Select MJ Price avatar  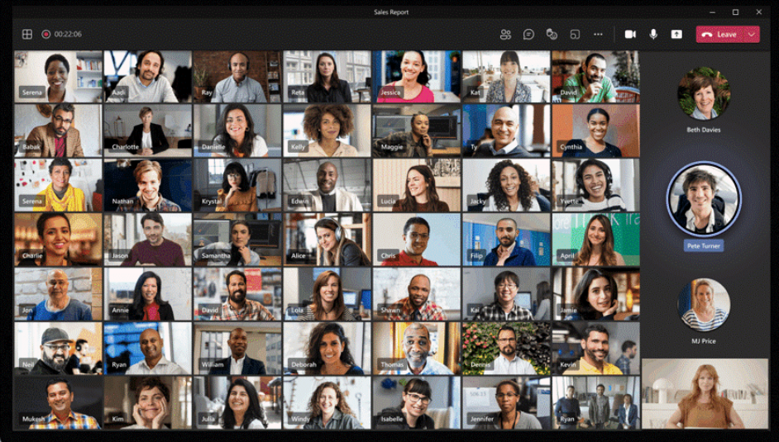704,305
